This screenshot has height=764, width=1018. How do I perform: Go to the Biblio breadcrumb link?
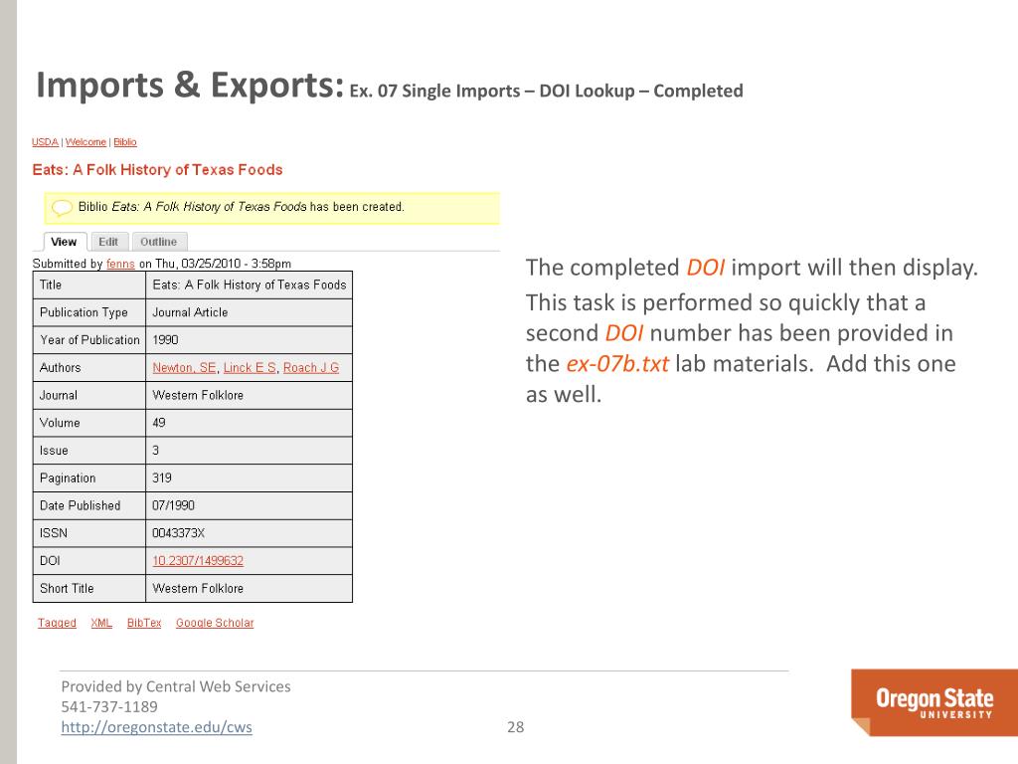125,141
